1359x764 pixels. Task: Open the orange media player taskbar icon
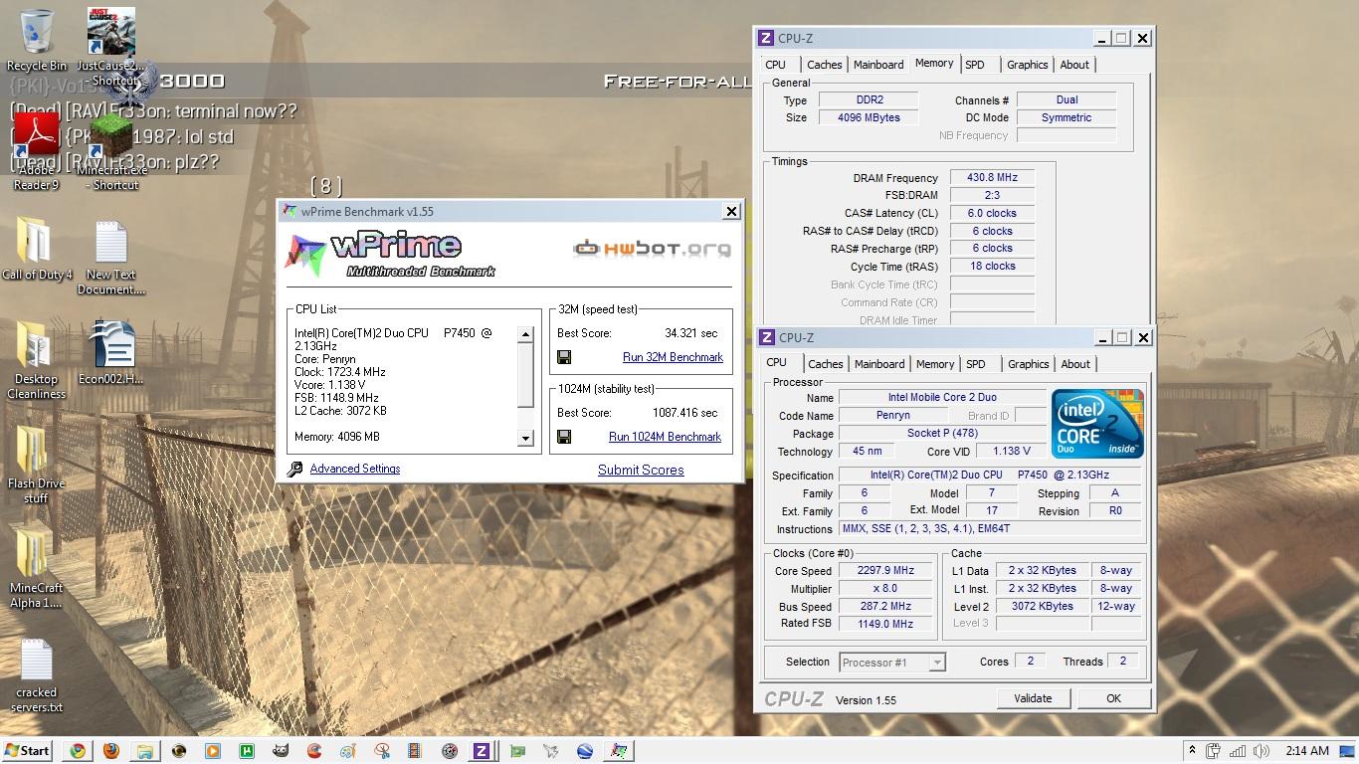pos(212,751)
